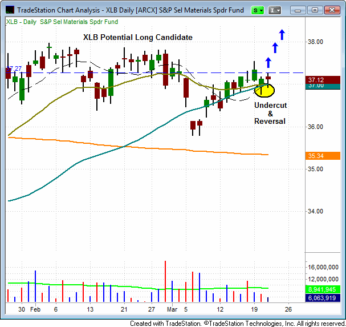Click the 35.00 price axis label
The image size is (346, 327).
[315, 169]
